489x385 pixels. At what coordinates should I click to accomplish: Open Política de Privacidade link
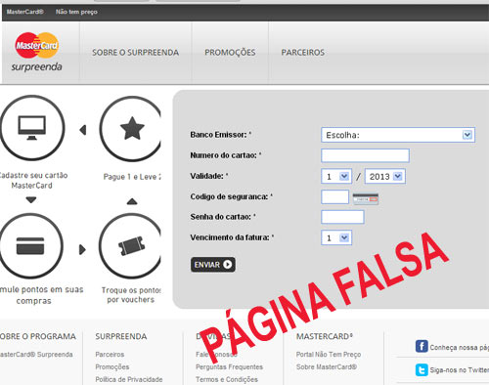click(129, 379)
